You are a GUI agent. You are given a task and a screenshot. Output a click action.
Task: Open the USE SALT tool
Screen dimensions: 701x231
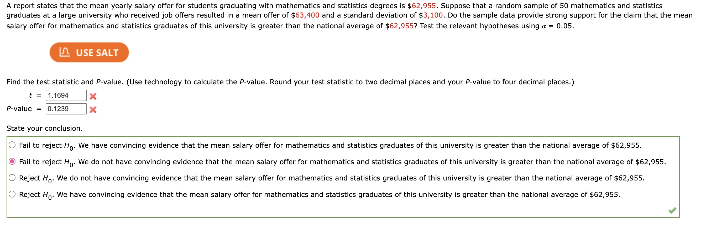click(89, 53)
